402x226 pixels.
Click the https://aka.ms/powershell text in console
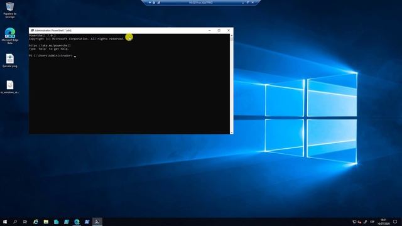coord(50,45)
